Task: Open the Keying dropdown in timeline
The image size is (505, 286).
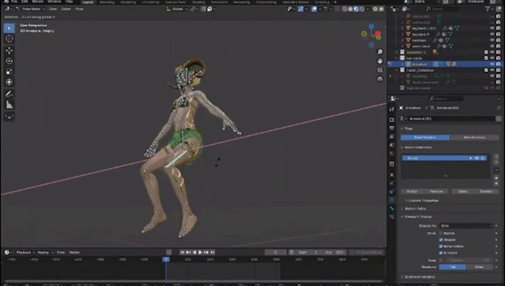Action: [x=45, y=252]
